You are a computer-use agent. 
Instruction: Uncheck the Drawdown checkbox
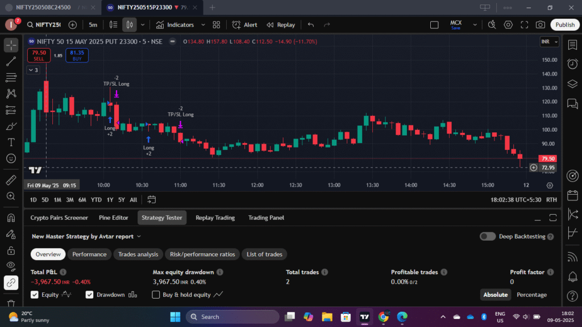coord(89,295)
